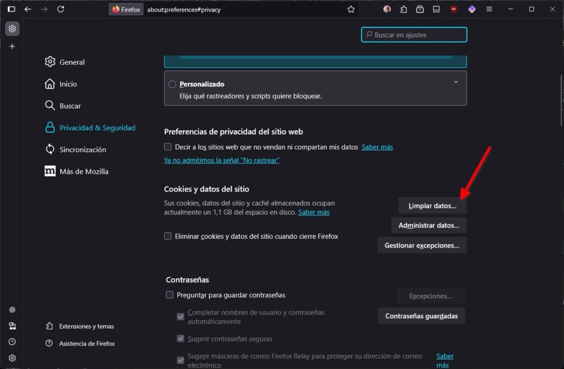
Task: Expand the Personalizado section chevron
Action: (455, 82)
